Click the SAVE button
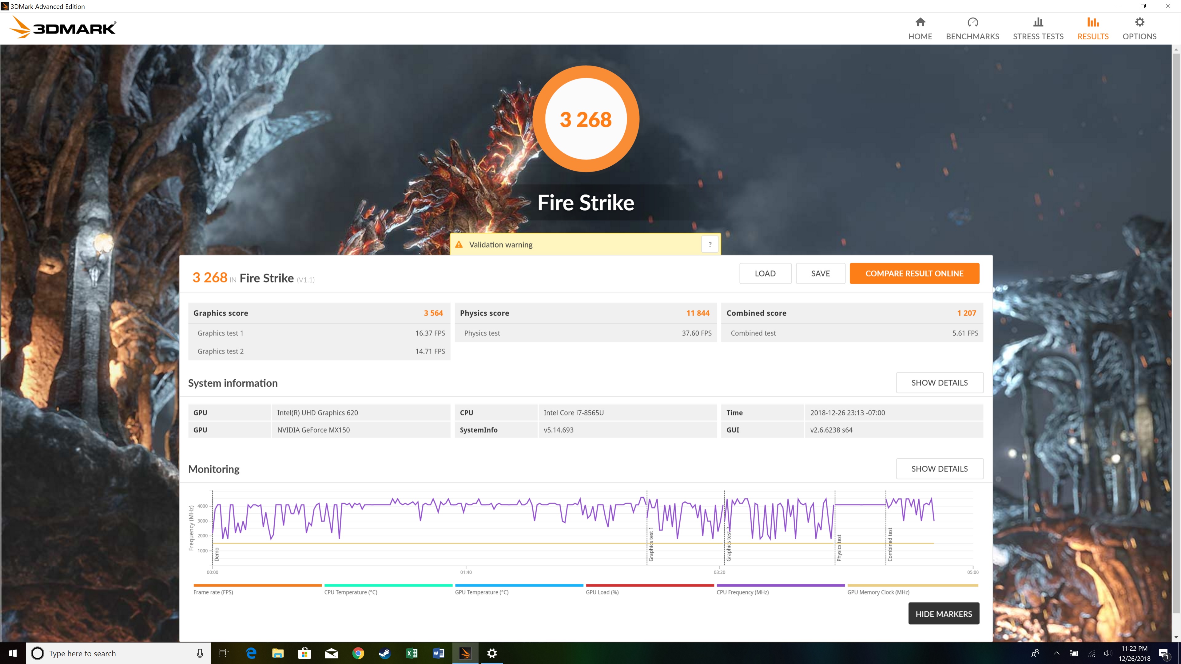Screen dimensions: 1181x664 click(820, 273)
